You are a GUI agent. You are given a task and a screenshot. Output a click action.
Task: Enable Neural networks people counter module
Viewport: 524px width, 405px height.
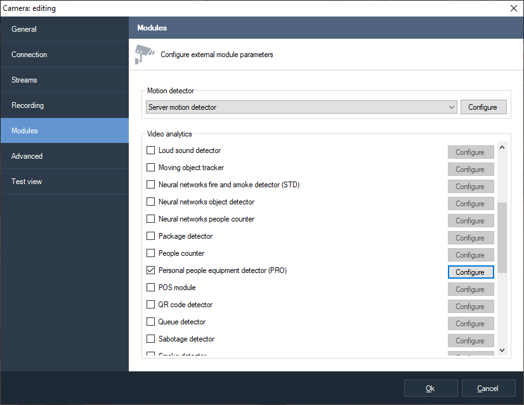151,219
